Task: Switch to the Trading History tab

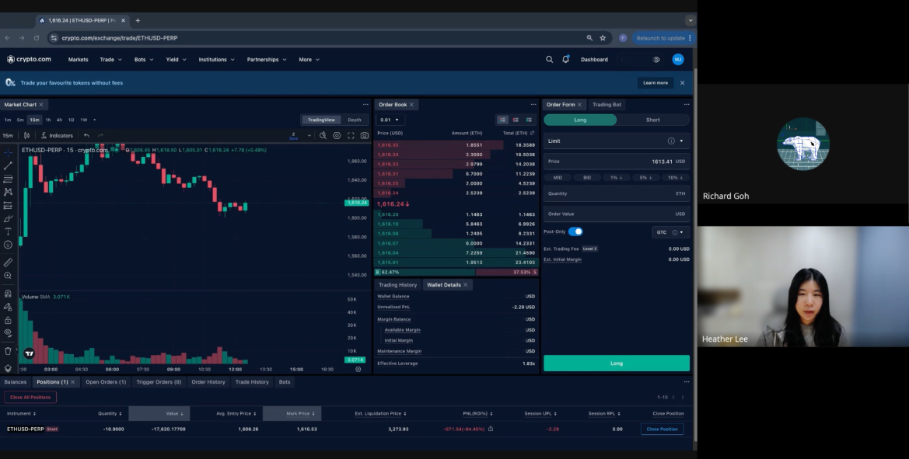Action: click(x=397, y=285)
